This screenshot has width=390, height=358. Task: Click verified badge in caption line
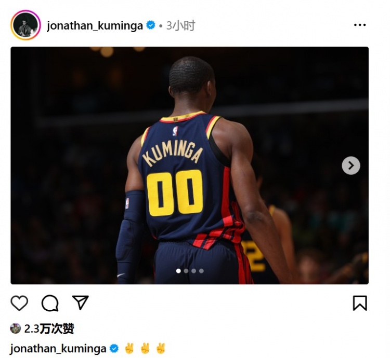pyautogui.click(x=114, y=348)
